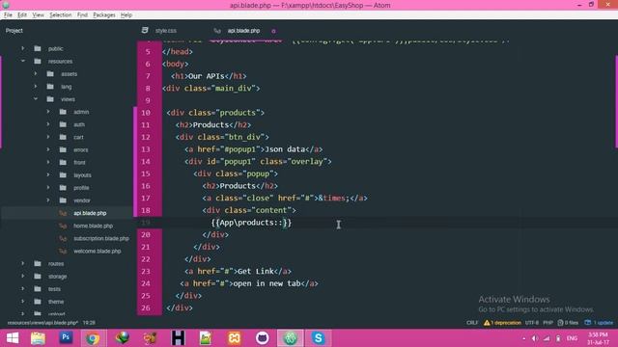Screen dimensions: 618x347
Task: Open subscription.blade.php in the tree
Action: (x=100, y=238)
